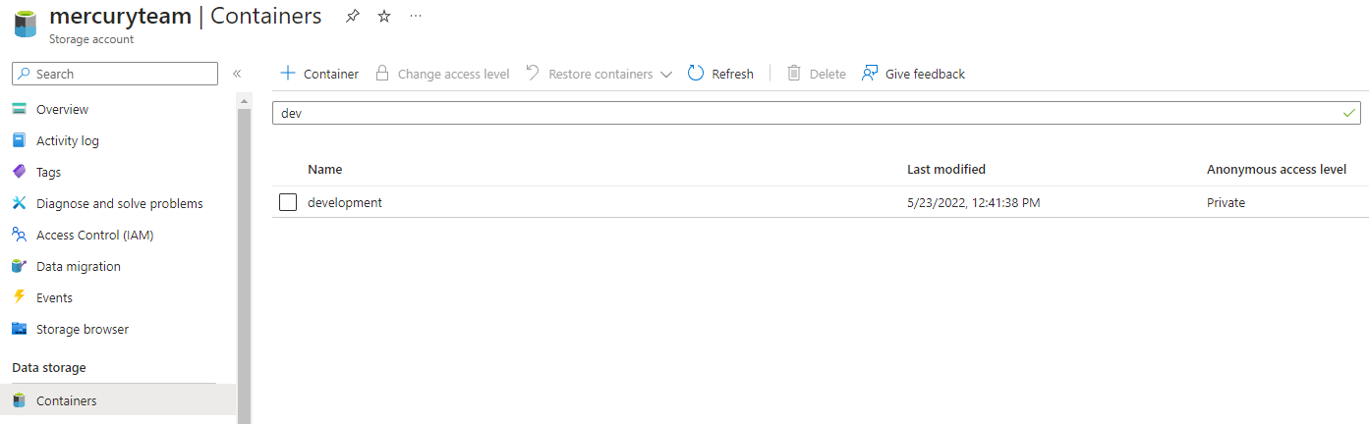This screenshot has width=1369, height=424.
Task: Click the Data migration bucket icon
Action: (19, 266)
